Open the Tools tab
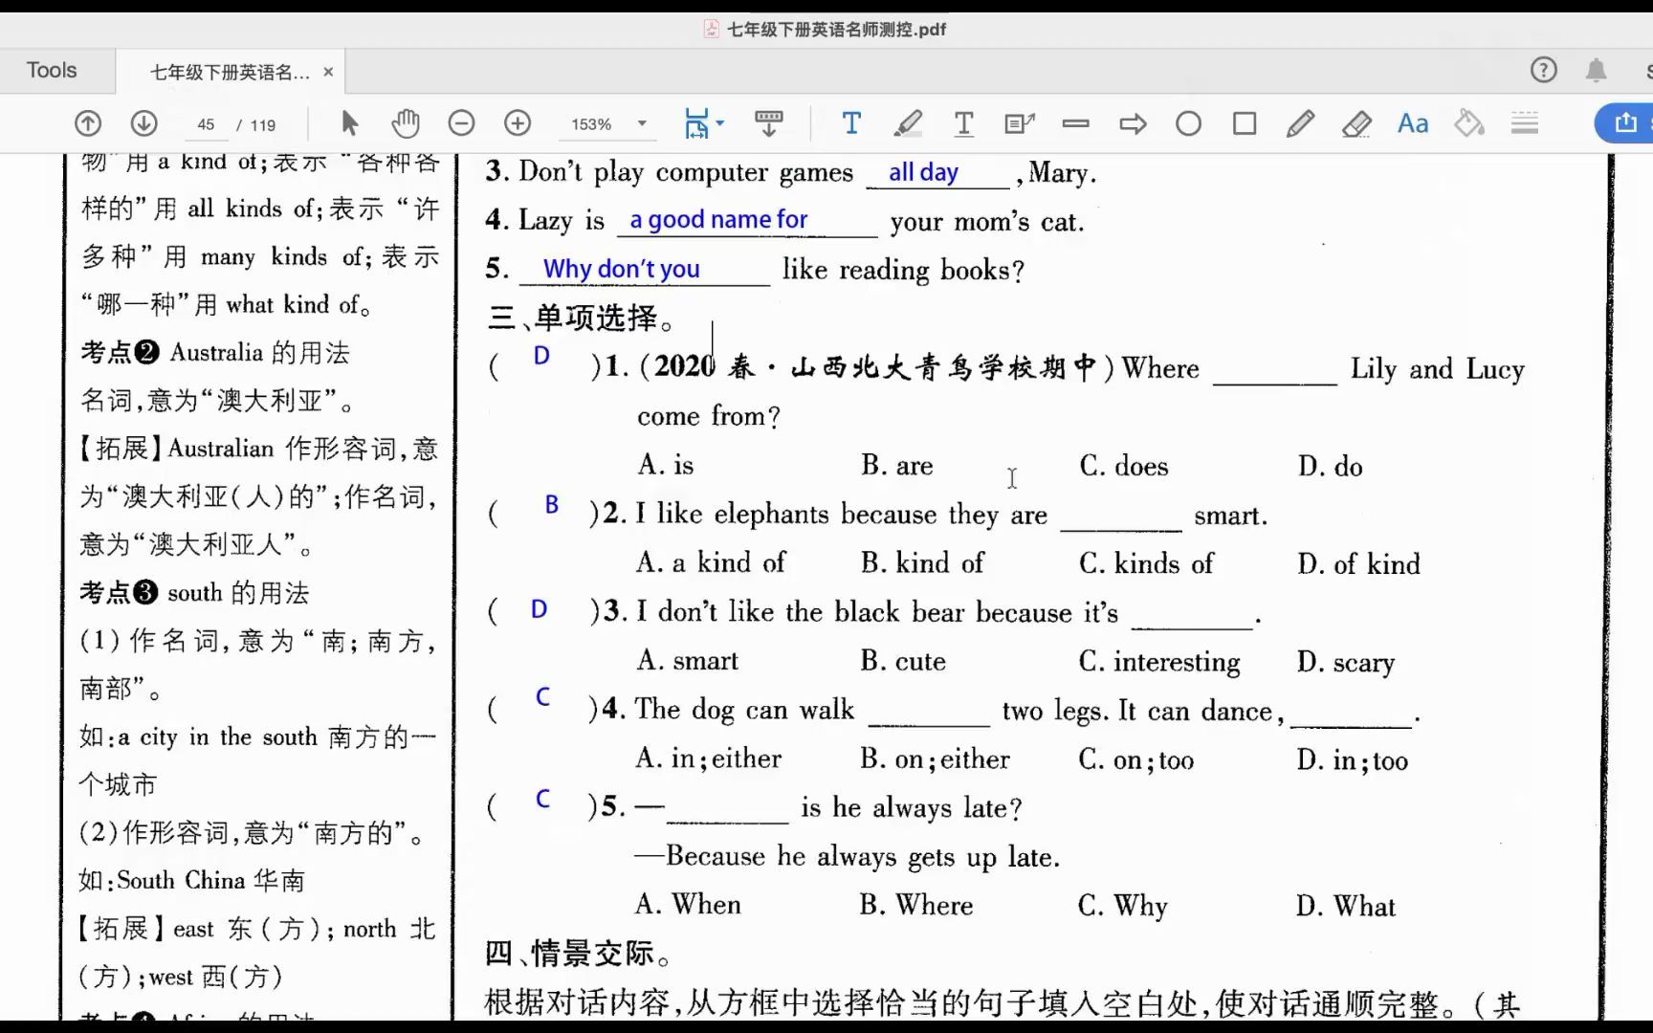Viewport: 1653px width, 1033px height. [52, 70]
